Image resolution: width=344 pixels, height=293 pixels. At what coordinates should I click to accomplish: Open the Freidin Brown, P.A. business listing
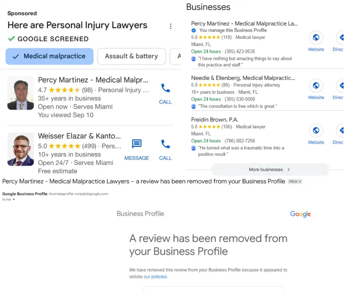(214, 119)
